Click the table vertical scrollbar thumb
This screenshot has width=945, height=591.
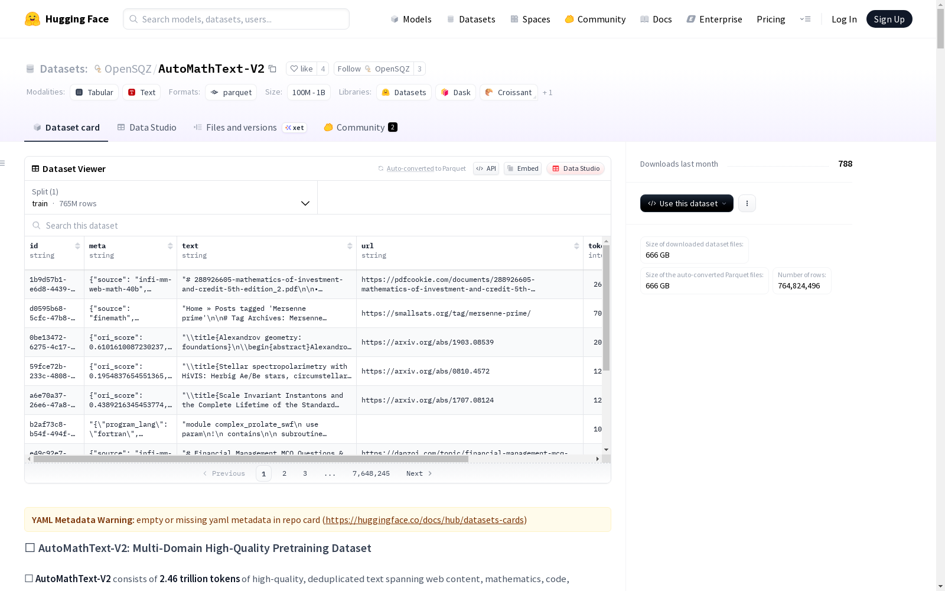(x=606, y=308)
